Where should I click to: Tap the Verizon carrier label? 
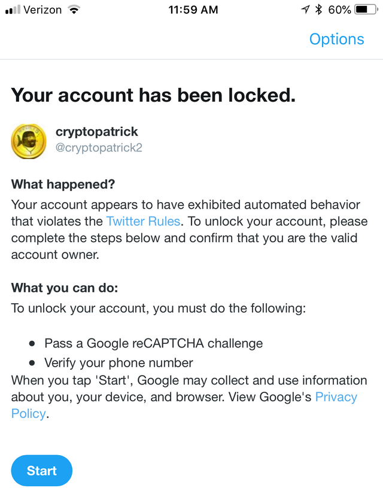pos(42,10)
